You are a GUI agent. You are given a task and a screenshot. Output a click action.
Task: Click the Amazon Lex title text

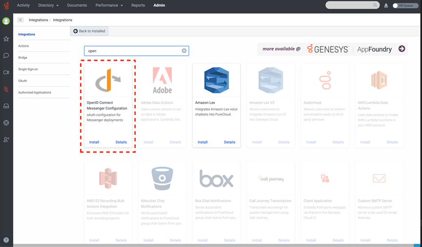click(205, 103)
